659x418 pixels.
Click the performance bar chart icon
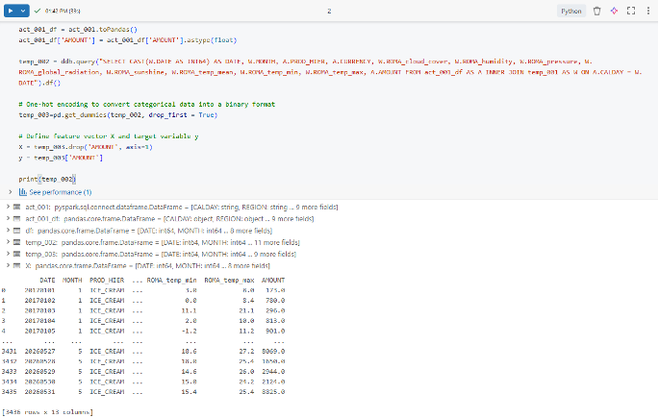[x=22, y=192]
